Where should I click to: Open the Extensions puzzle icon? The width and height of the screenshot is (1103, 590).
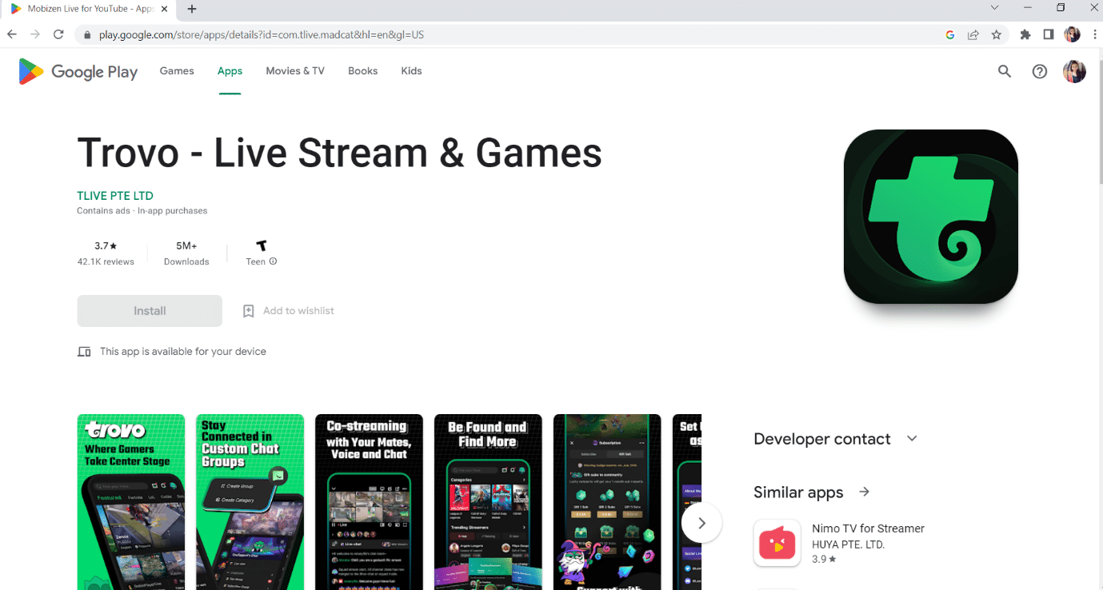coord(1025,34)
